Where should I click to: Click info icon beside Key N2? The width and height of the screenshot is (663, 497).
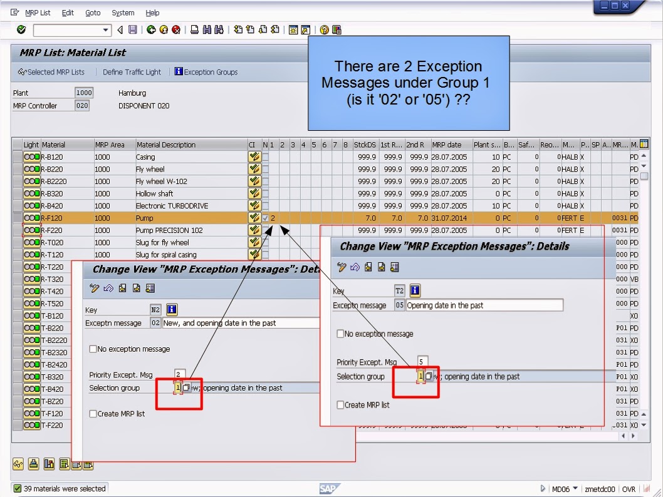pyautogui.click(x=172, y=309)
